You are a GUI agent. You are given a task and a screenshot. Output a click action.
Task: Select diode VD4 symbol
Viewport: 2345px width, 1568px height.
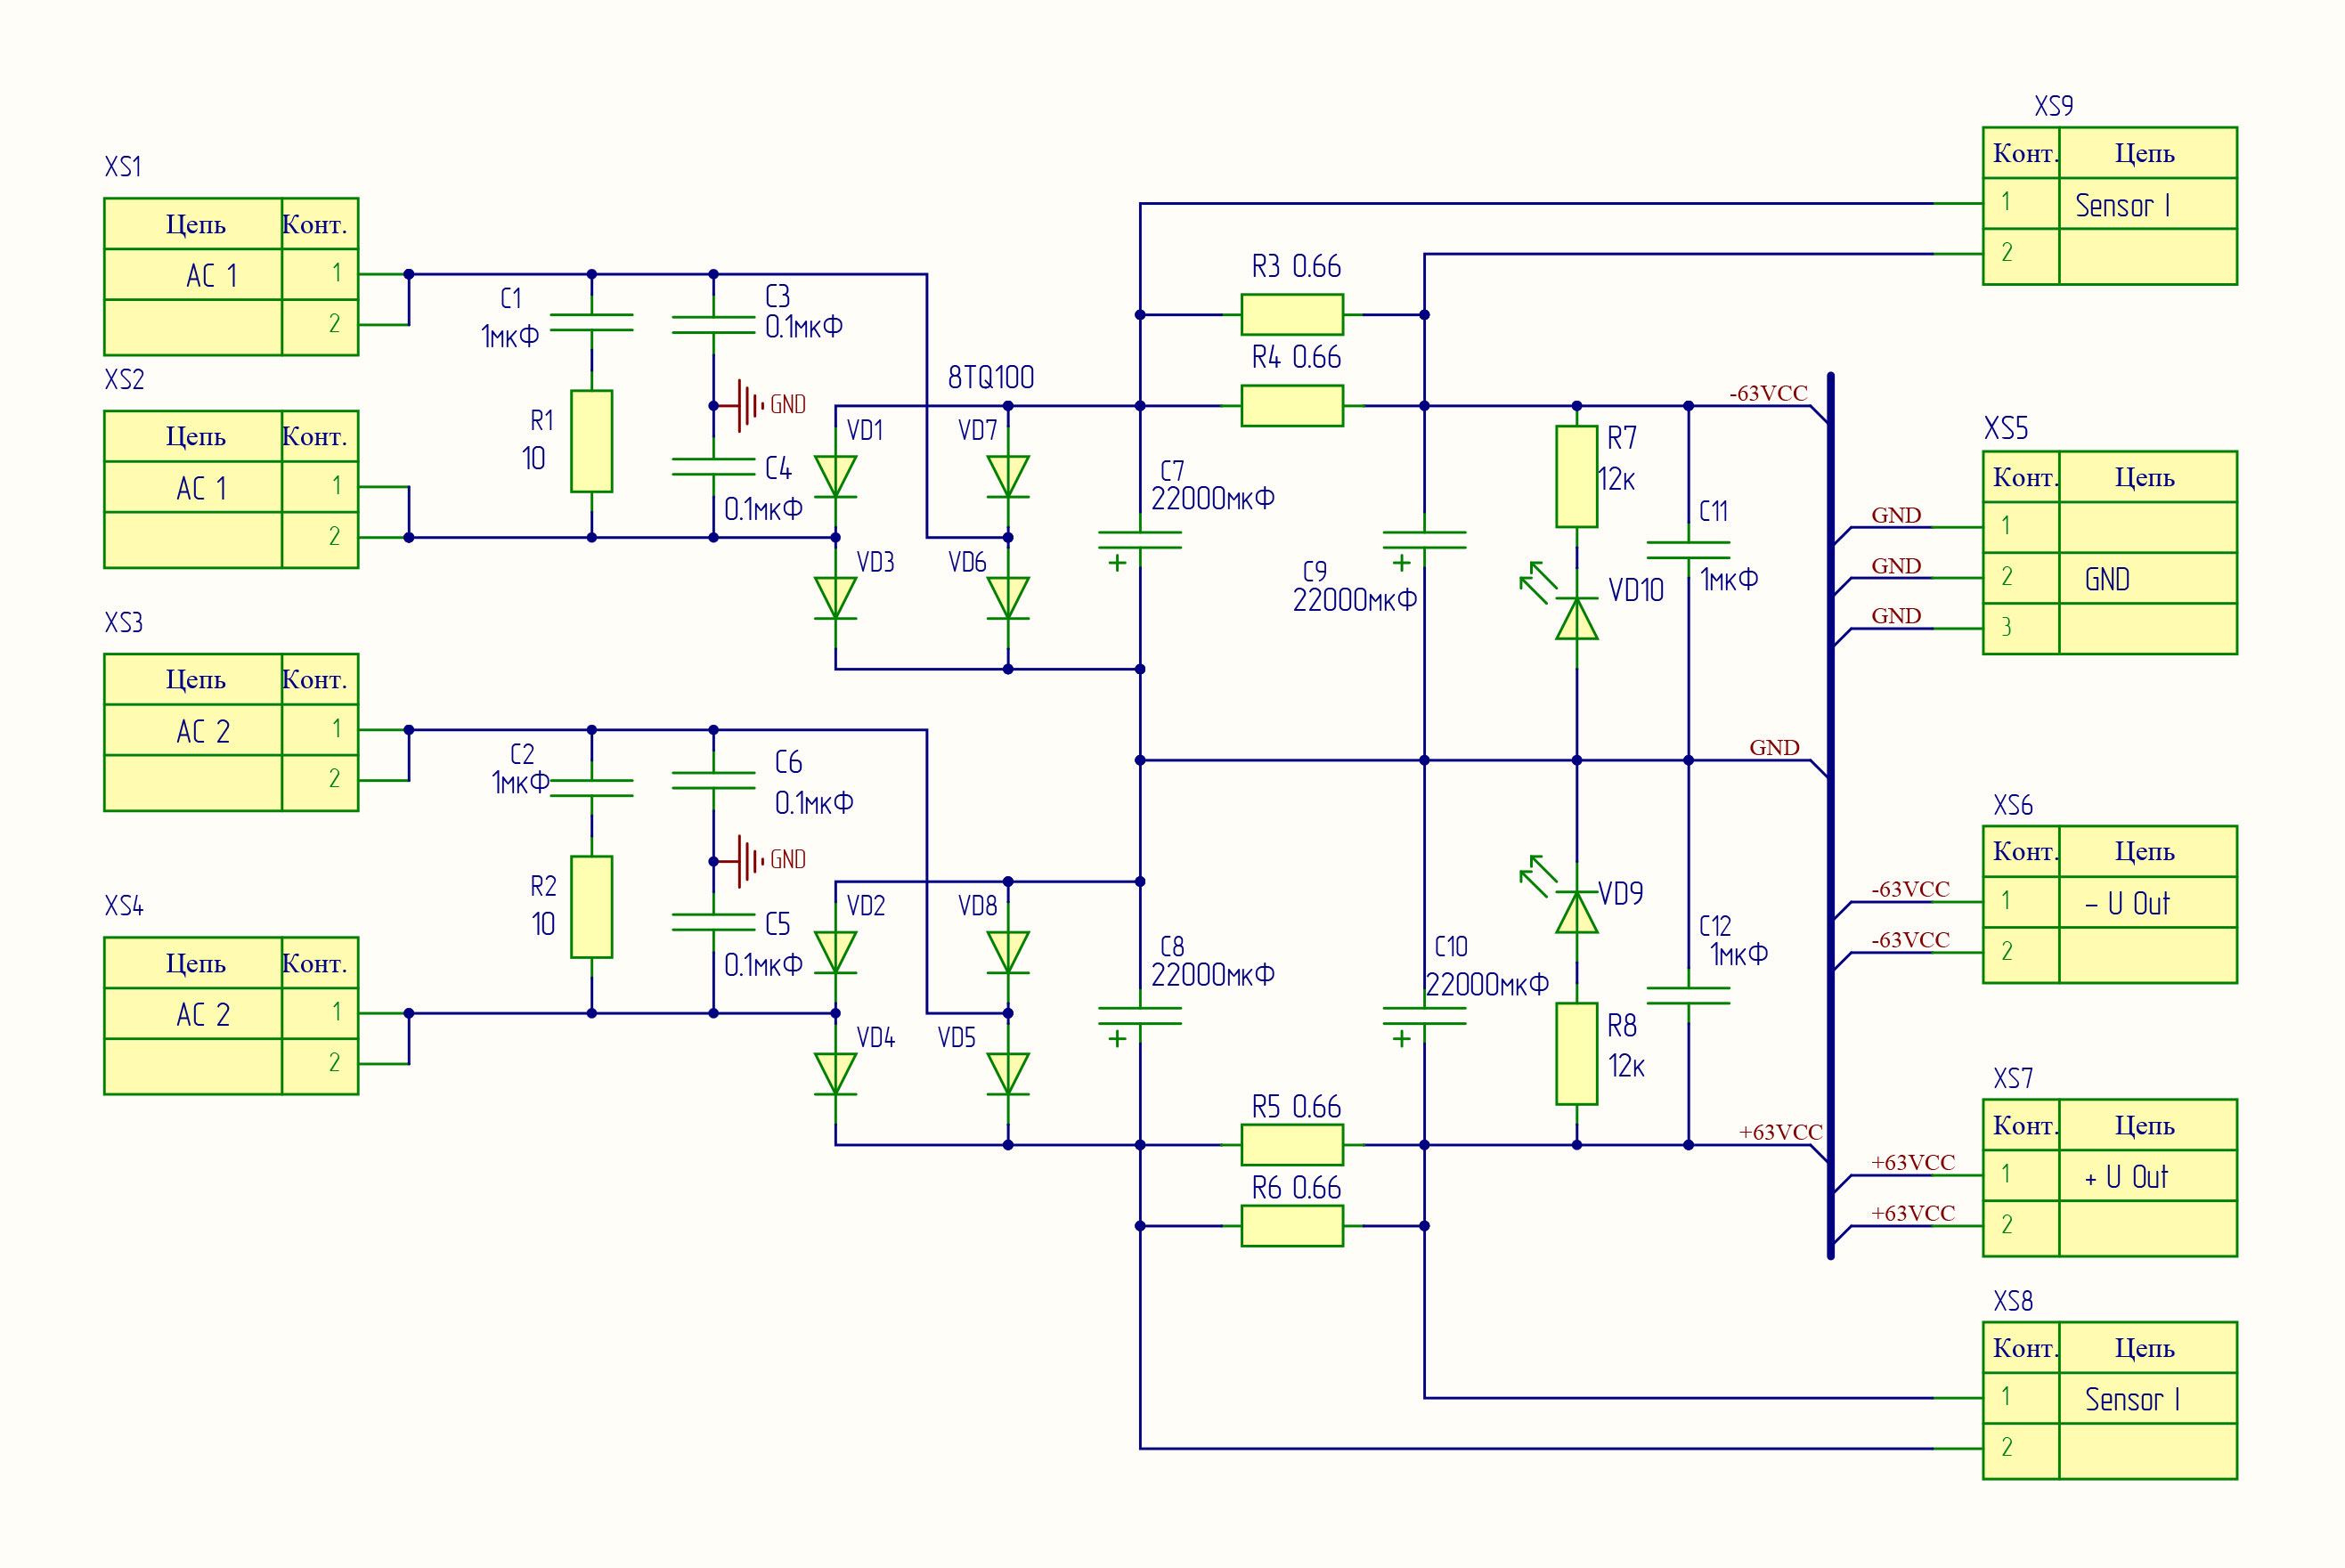pos(835,1073)
